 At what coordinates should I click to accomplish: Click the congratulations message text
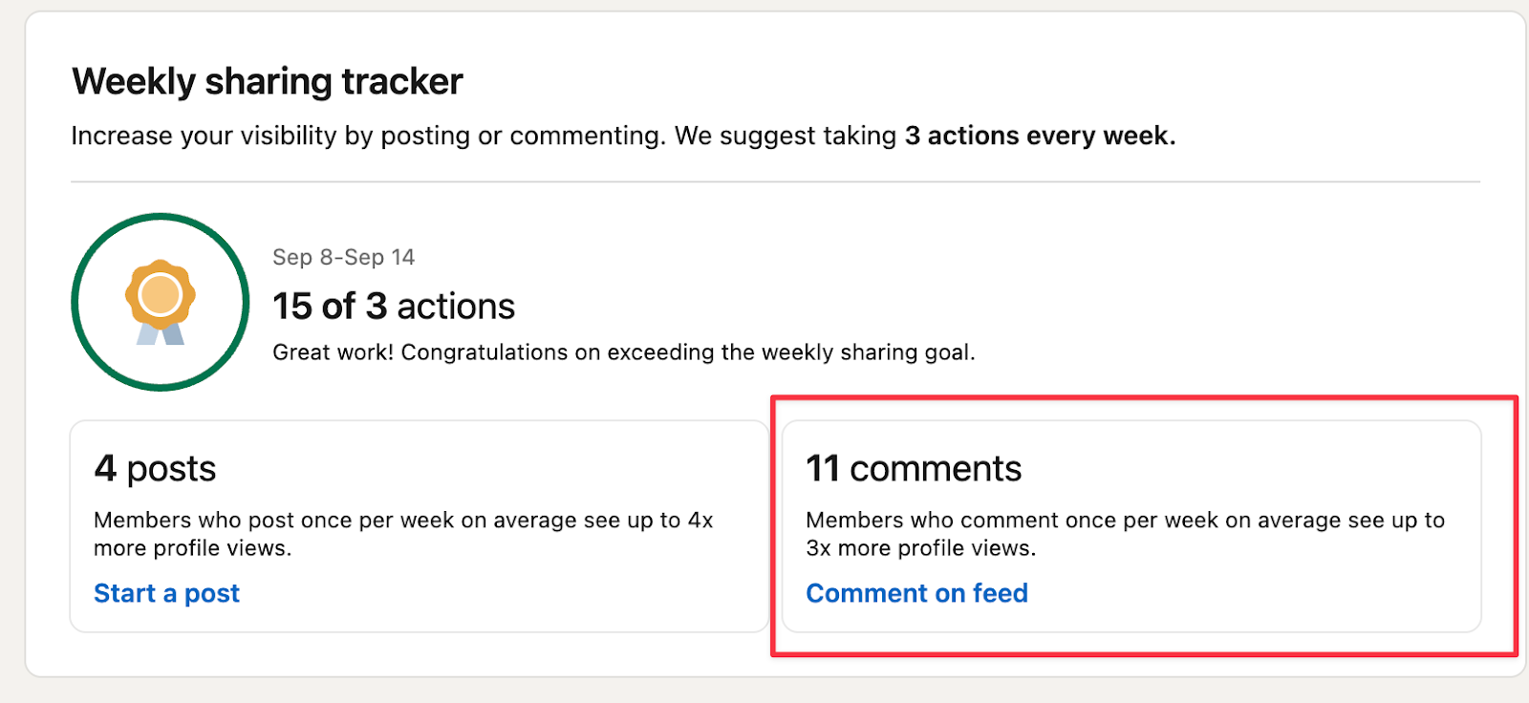pos(624,351)
